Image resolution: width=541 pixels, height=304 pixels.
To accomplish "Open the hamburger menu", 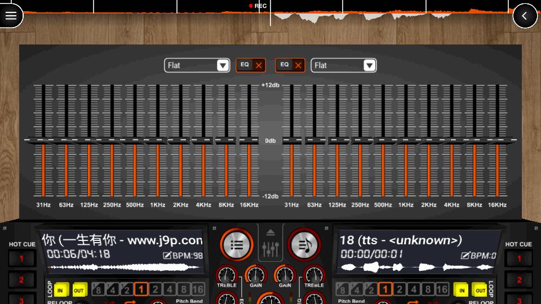I will (11, 16).
